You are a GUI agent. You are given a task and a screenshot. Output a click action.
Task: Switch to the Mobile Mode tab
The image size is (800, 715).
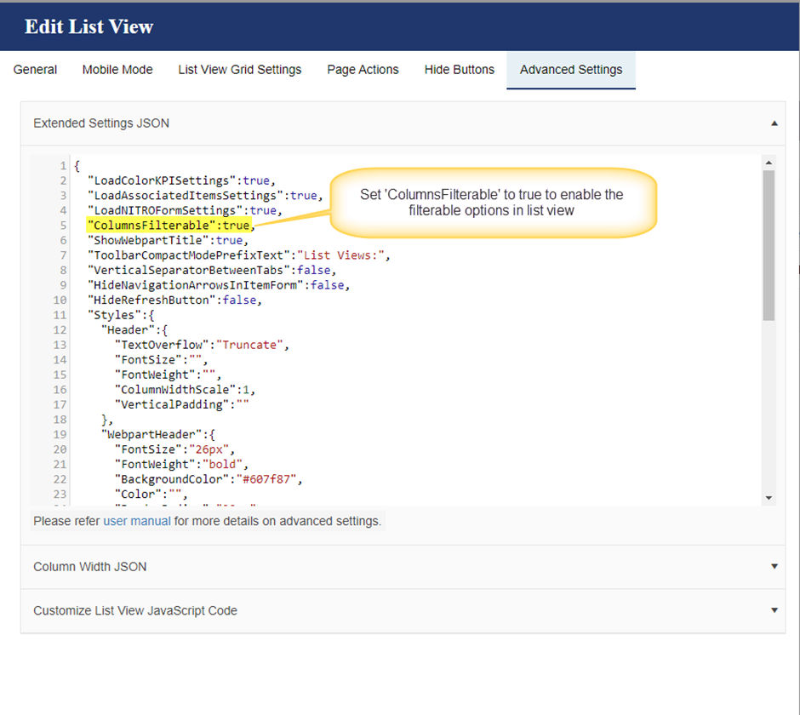pyautogui.click(x=117, y=70)
